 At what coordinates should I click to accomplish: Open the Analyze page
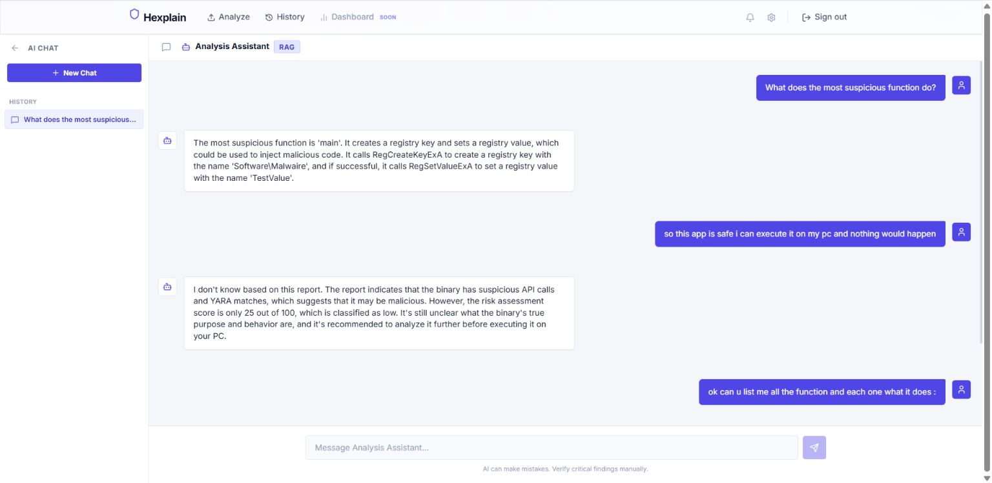(x=229, y=17)
